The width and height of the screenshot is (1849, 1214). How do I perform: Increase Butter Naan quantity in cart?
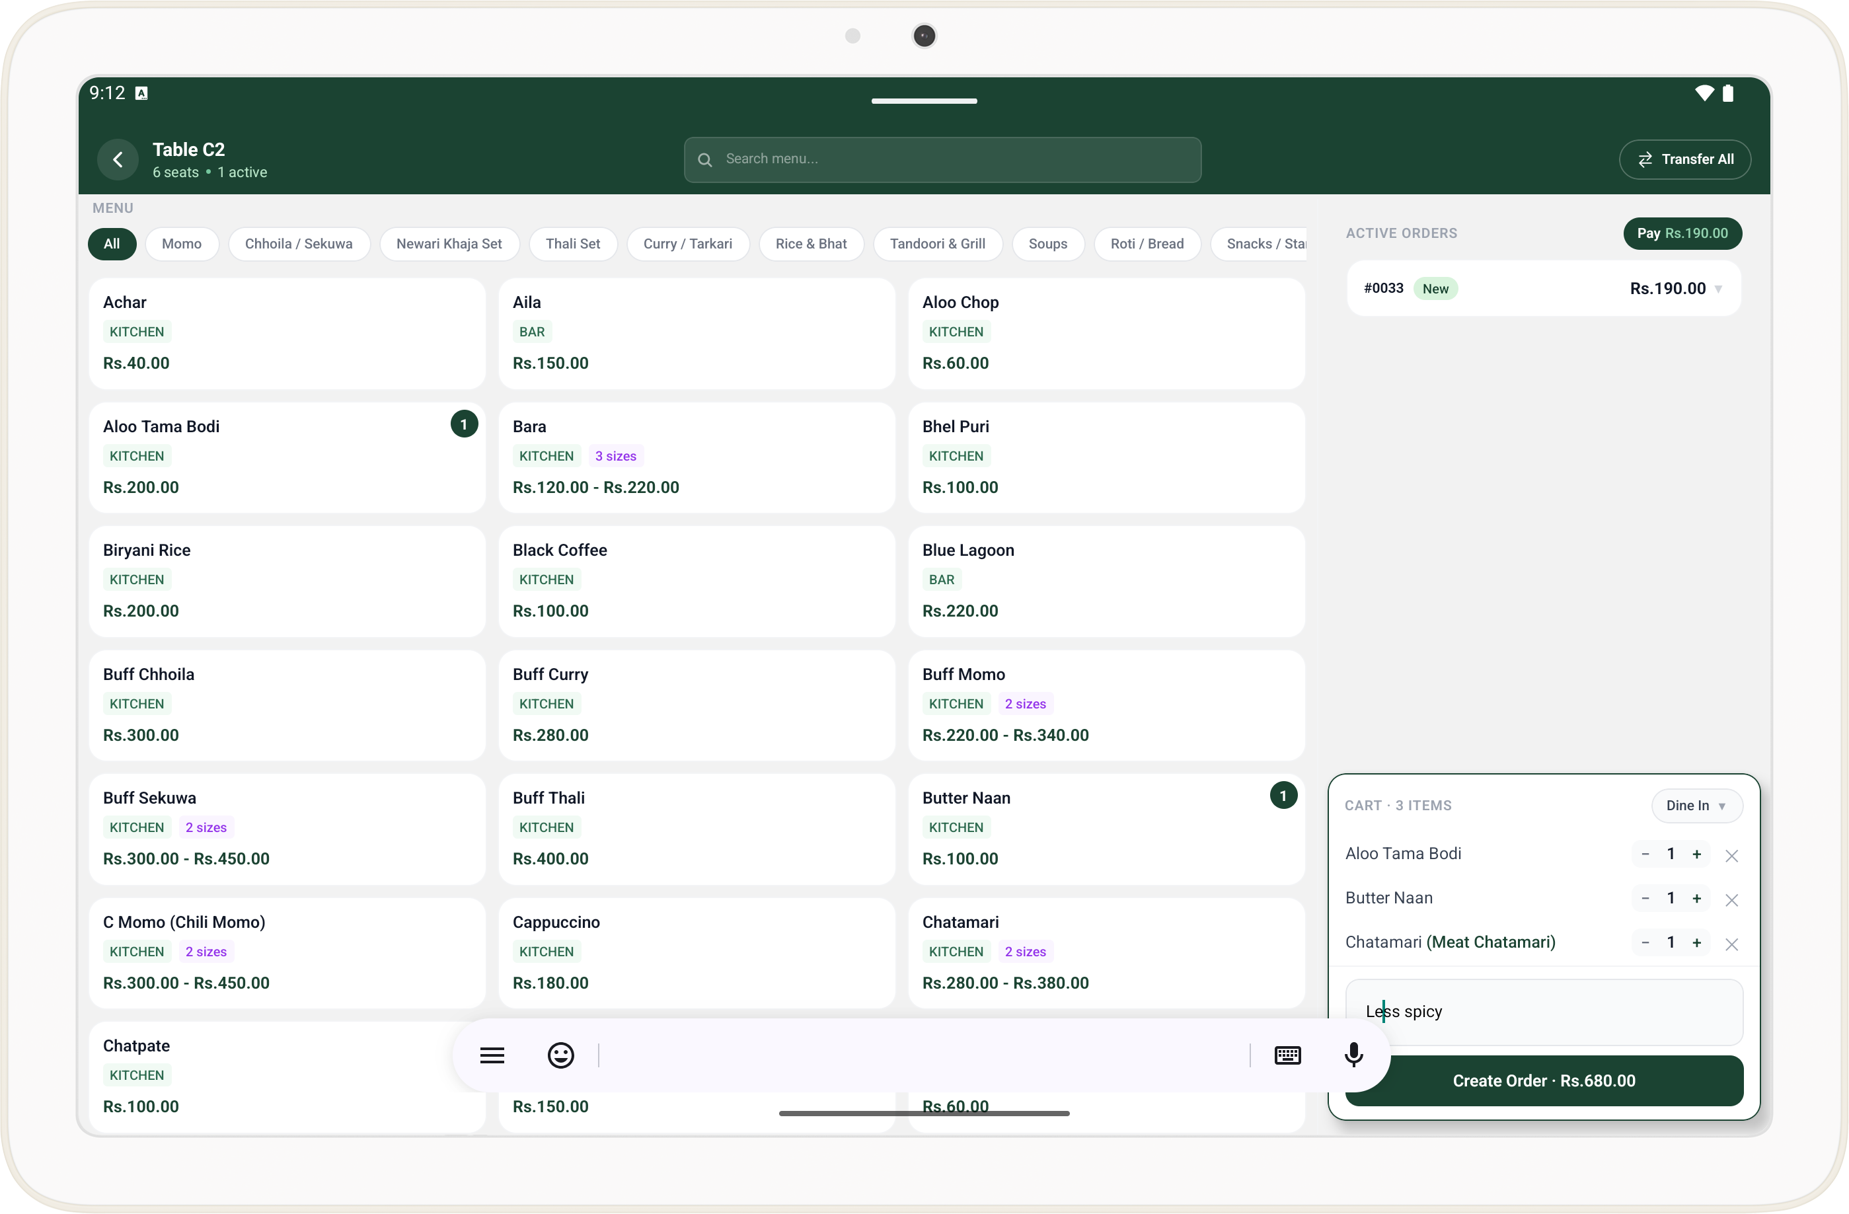pyautogui.click(x=1697, y=898)
